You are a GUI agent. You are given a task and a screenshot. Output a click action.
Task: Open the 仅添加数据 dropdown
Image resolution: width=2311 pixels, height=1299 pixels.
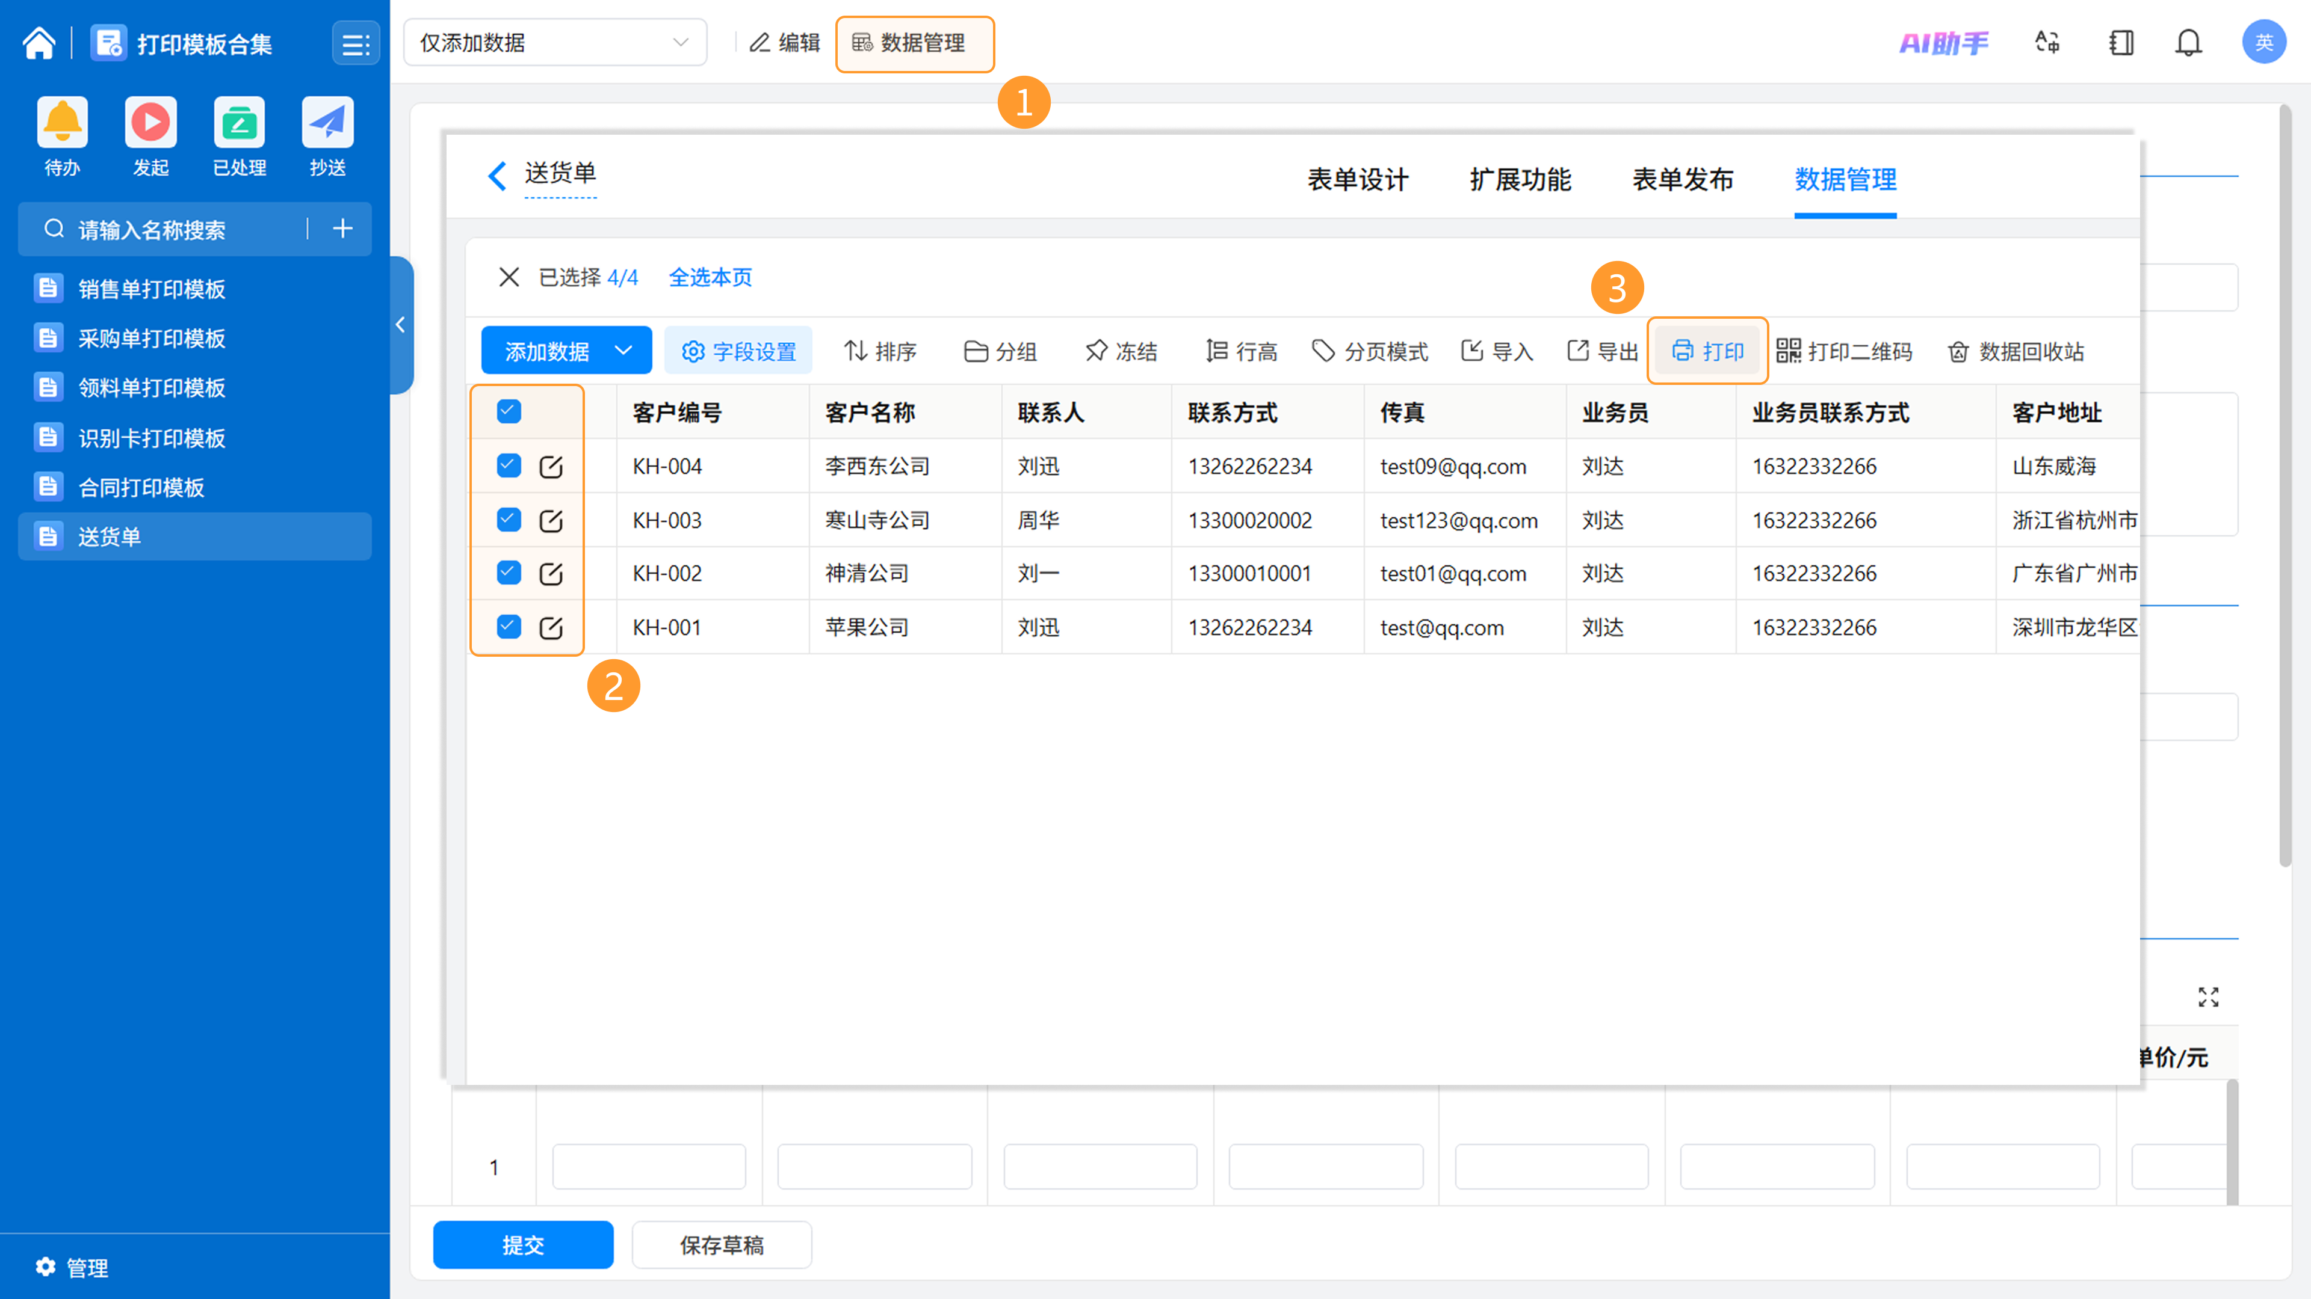click(555, 42)
